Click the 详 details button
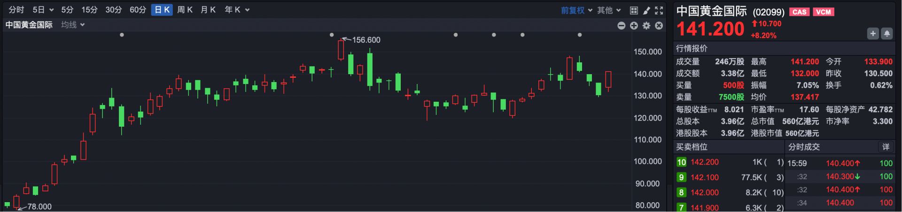Viewport: 902px width, 212px height. tap(886, 147)
